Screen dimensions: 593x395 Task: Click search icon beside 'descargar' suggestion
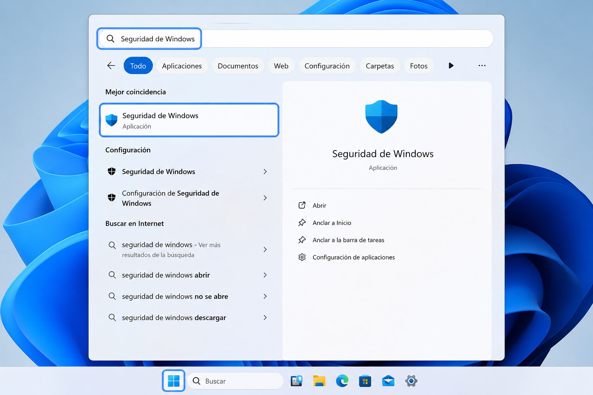coord(112,317)
